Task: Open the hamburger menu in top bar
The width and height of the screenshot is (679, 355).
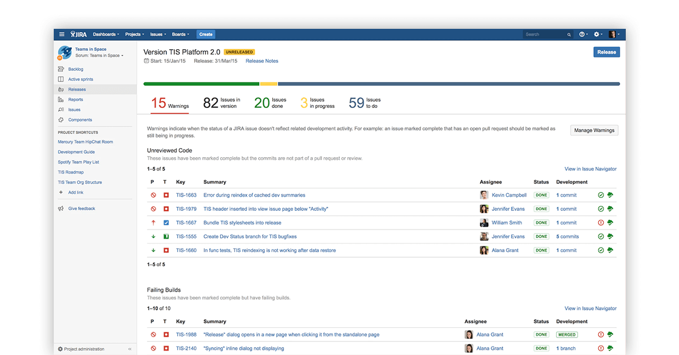Action: point(62,34)
